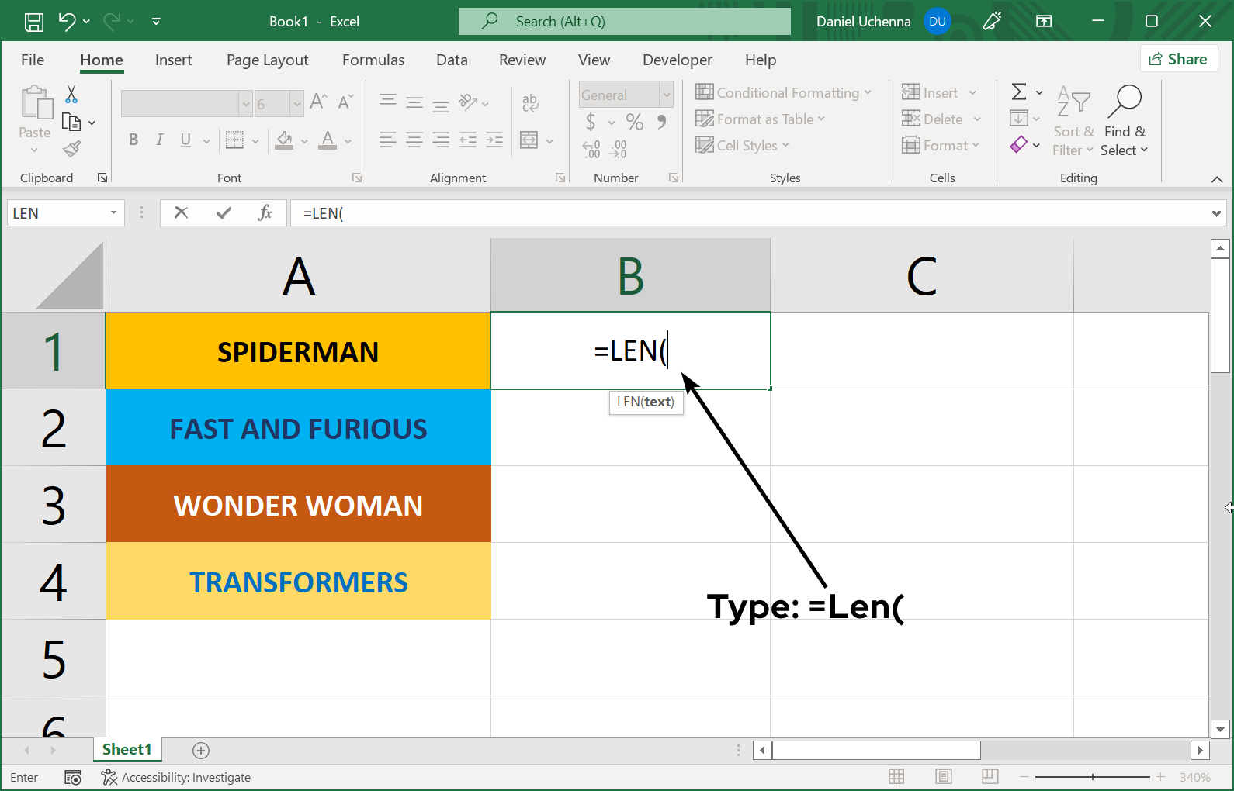Confirm formula with the Enter checkmark

[224, 212]
